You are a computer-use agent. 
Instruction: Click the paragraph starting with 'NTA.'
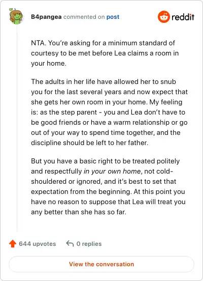(105, 53)
